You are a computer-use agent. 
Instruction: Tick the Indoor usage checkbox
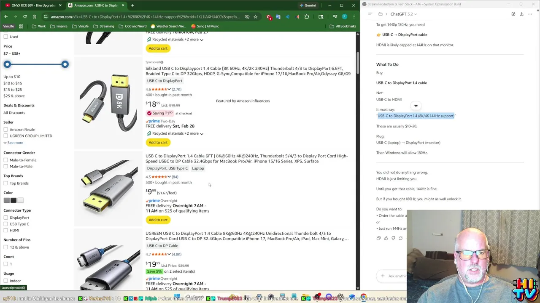click(6, 281)
